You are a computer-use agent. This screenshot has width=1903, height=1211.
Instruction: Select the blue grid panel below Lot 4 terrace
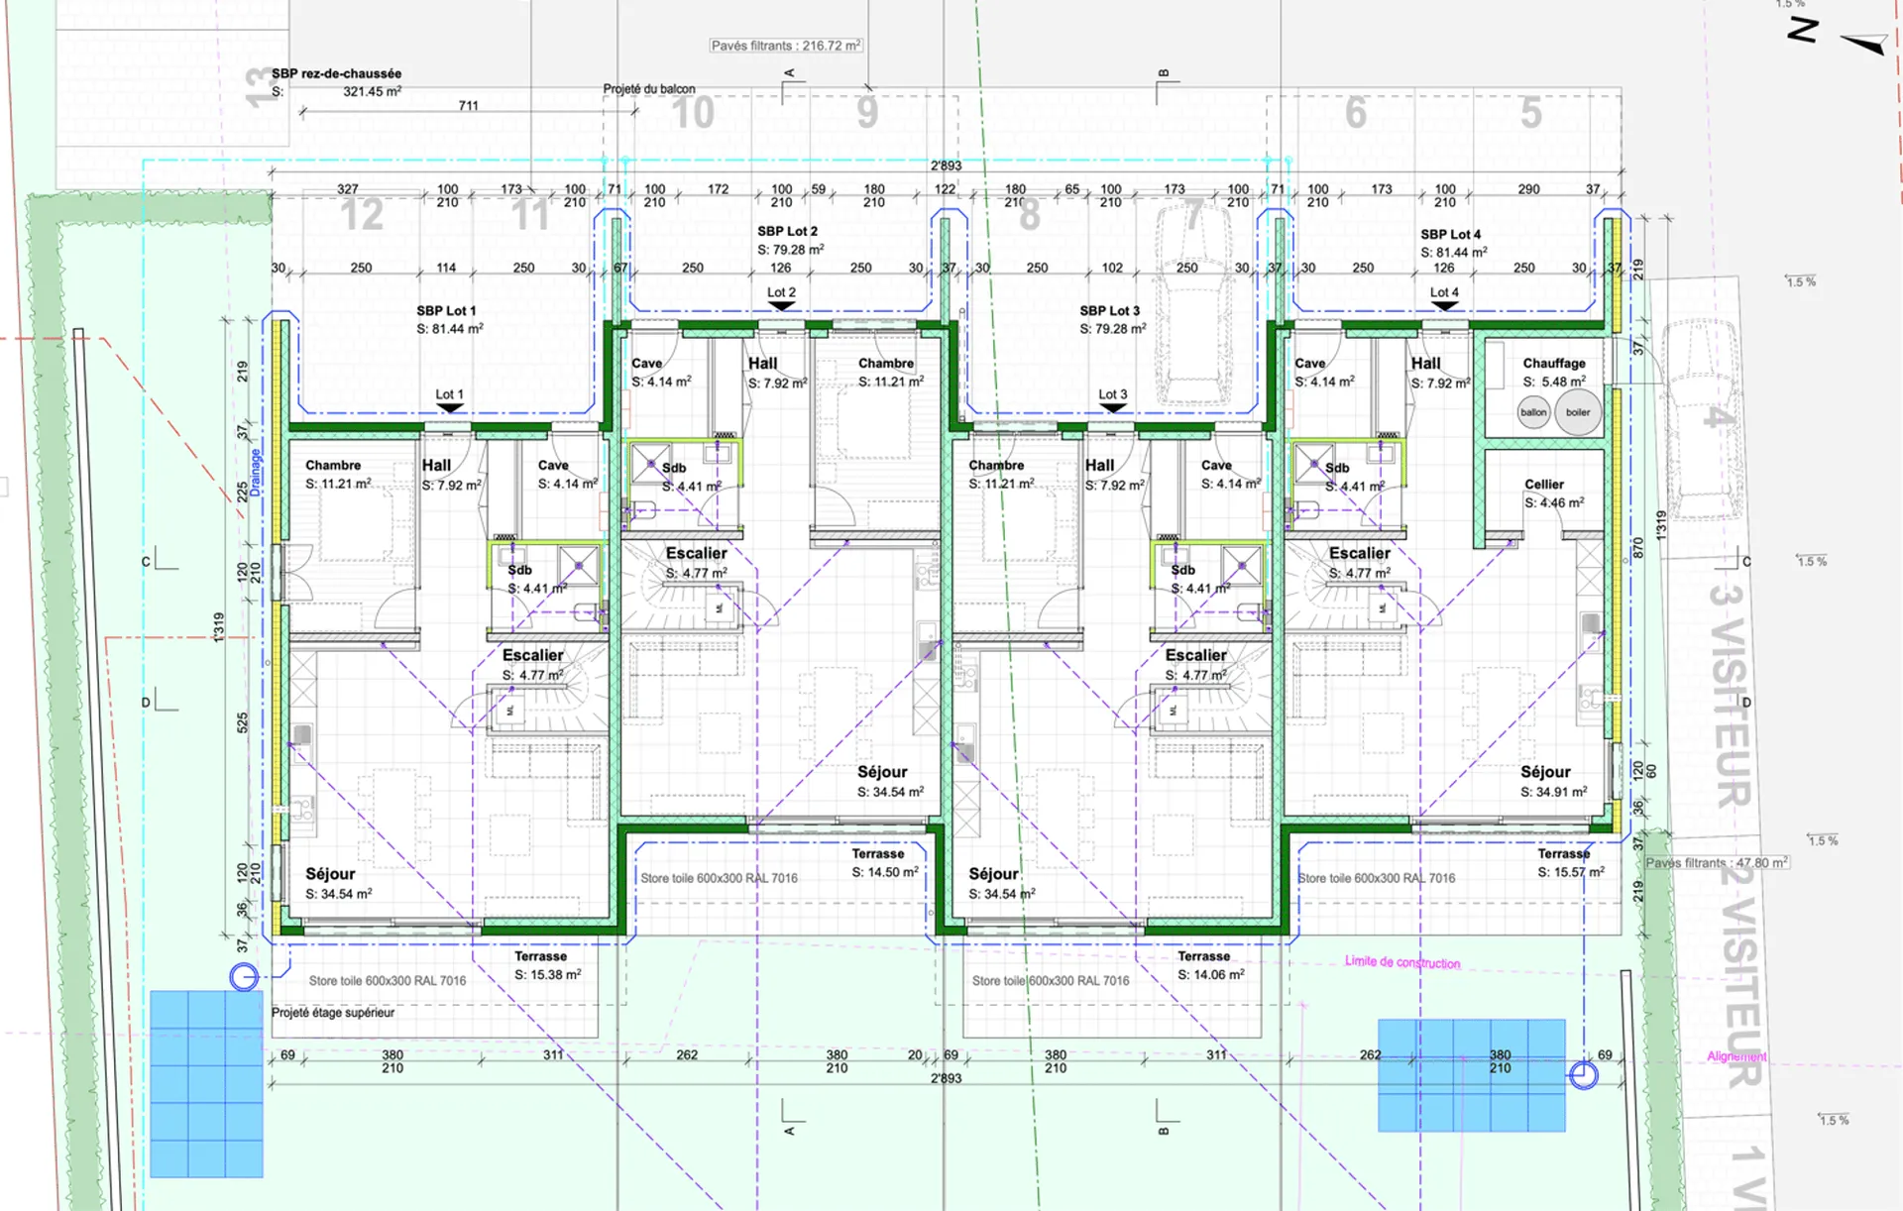click(1472, 1075)
